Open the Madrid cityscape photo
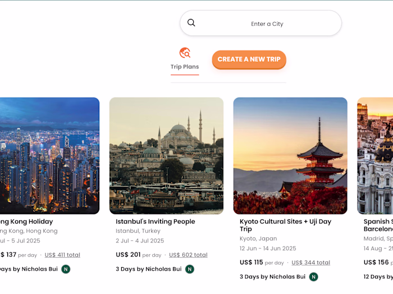Viewport: 393px width, 294px height. 375,156
